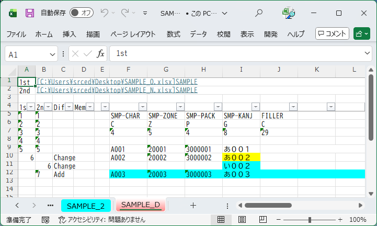
Task: Add a new sheet with plus icon
Action: [193, 205]
